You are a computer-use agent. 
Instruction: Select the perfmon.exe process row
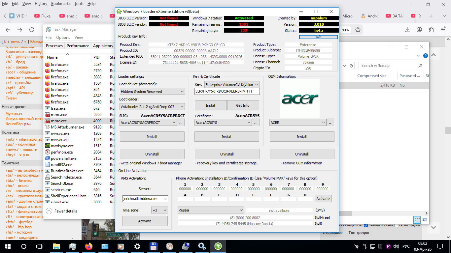[79, 152]
